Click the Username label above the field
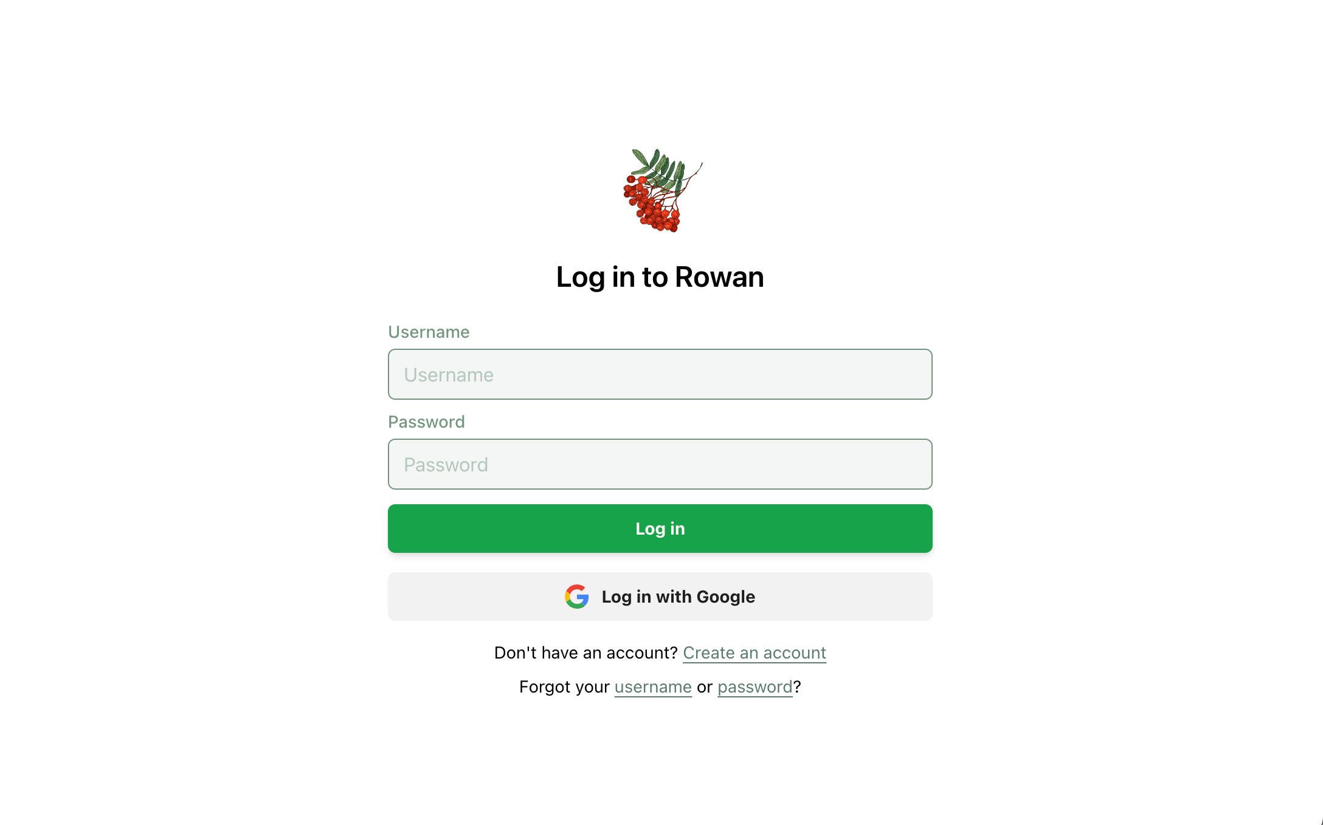 click(429, 332)
